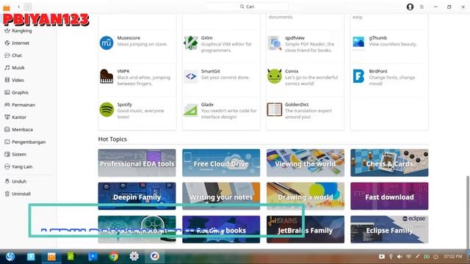
Task: Click the BirdFont app title
Action: tap(378, 71)
